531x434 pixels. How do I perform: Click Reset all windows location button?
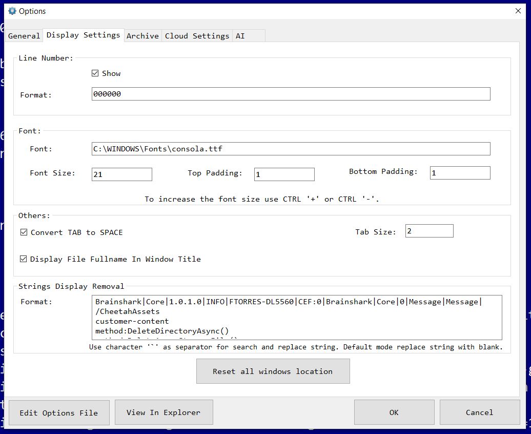[x=273, y=371]
